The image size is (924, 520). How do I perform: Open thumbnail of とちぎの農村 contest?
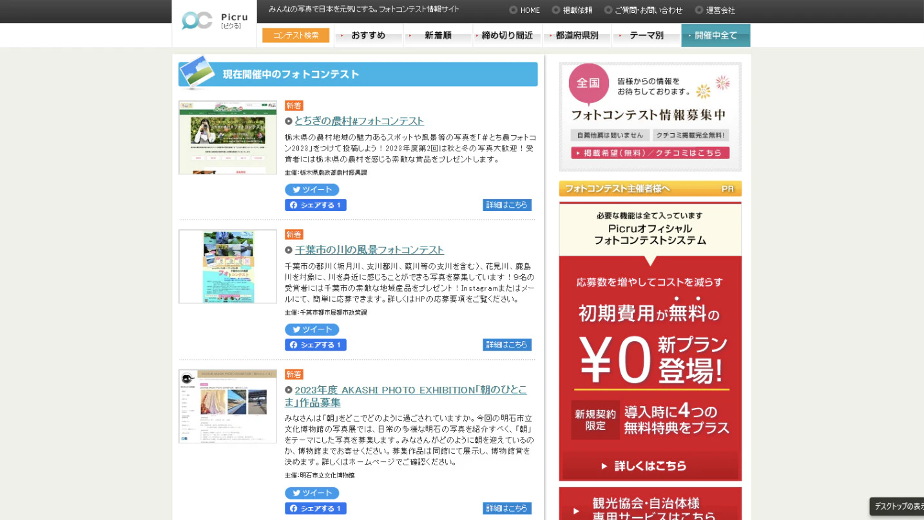227,137
